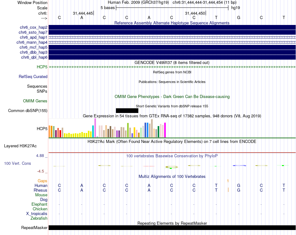Open the Reference Assembly Alternate Haplotype title

tap(172, 23)
